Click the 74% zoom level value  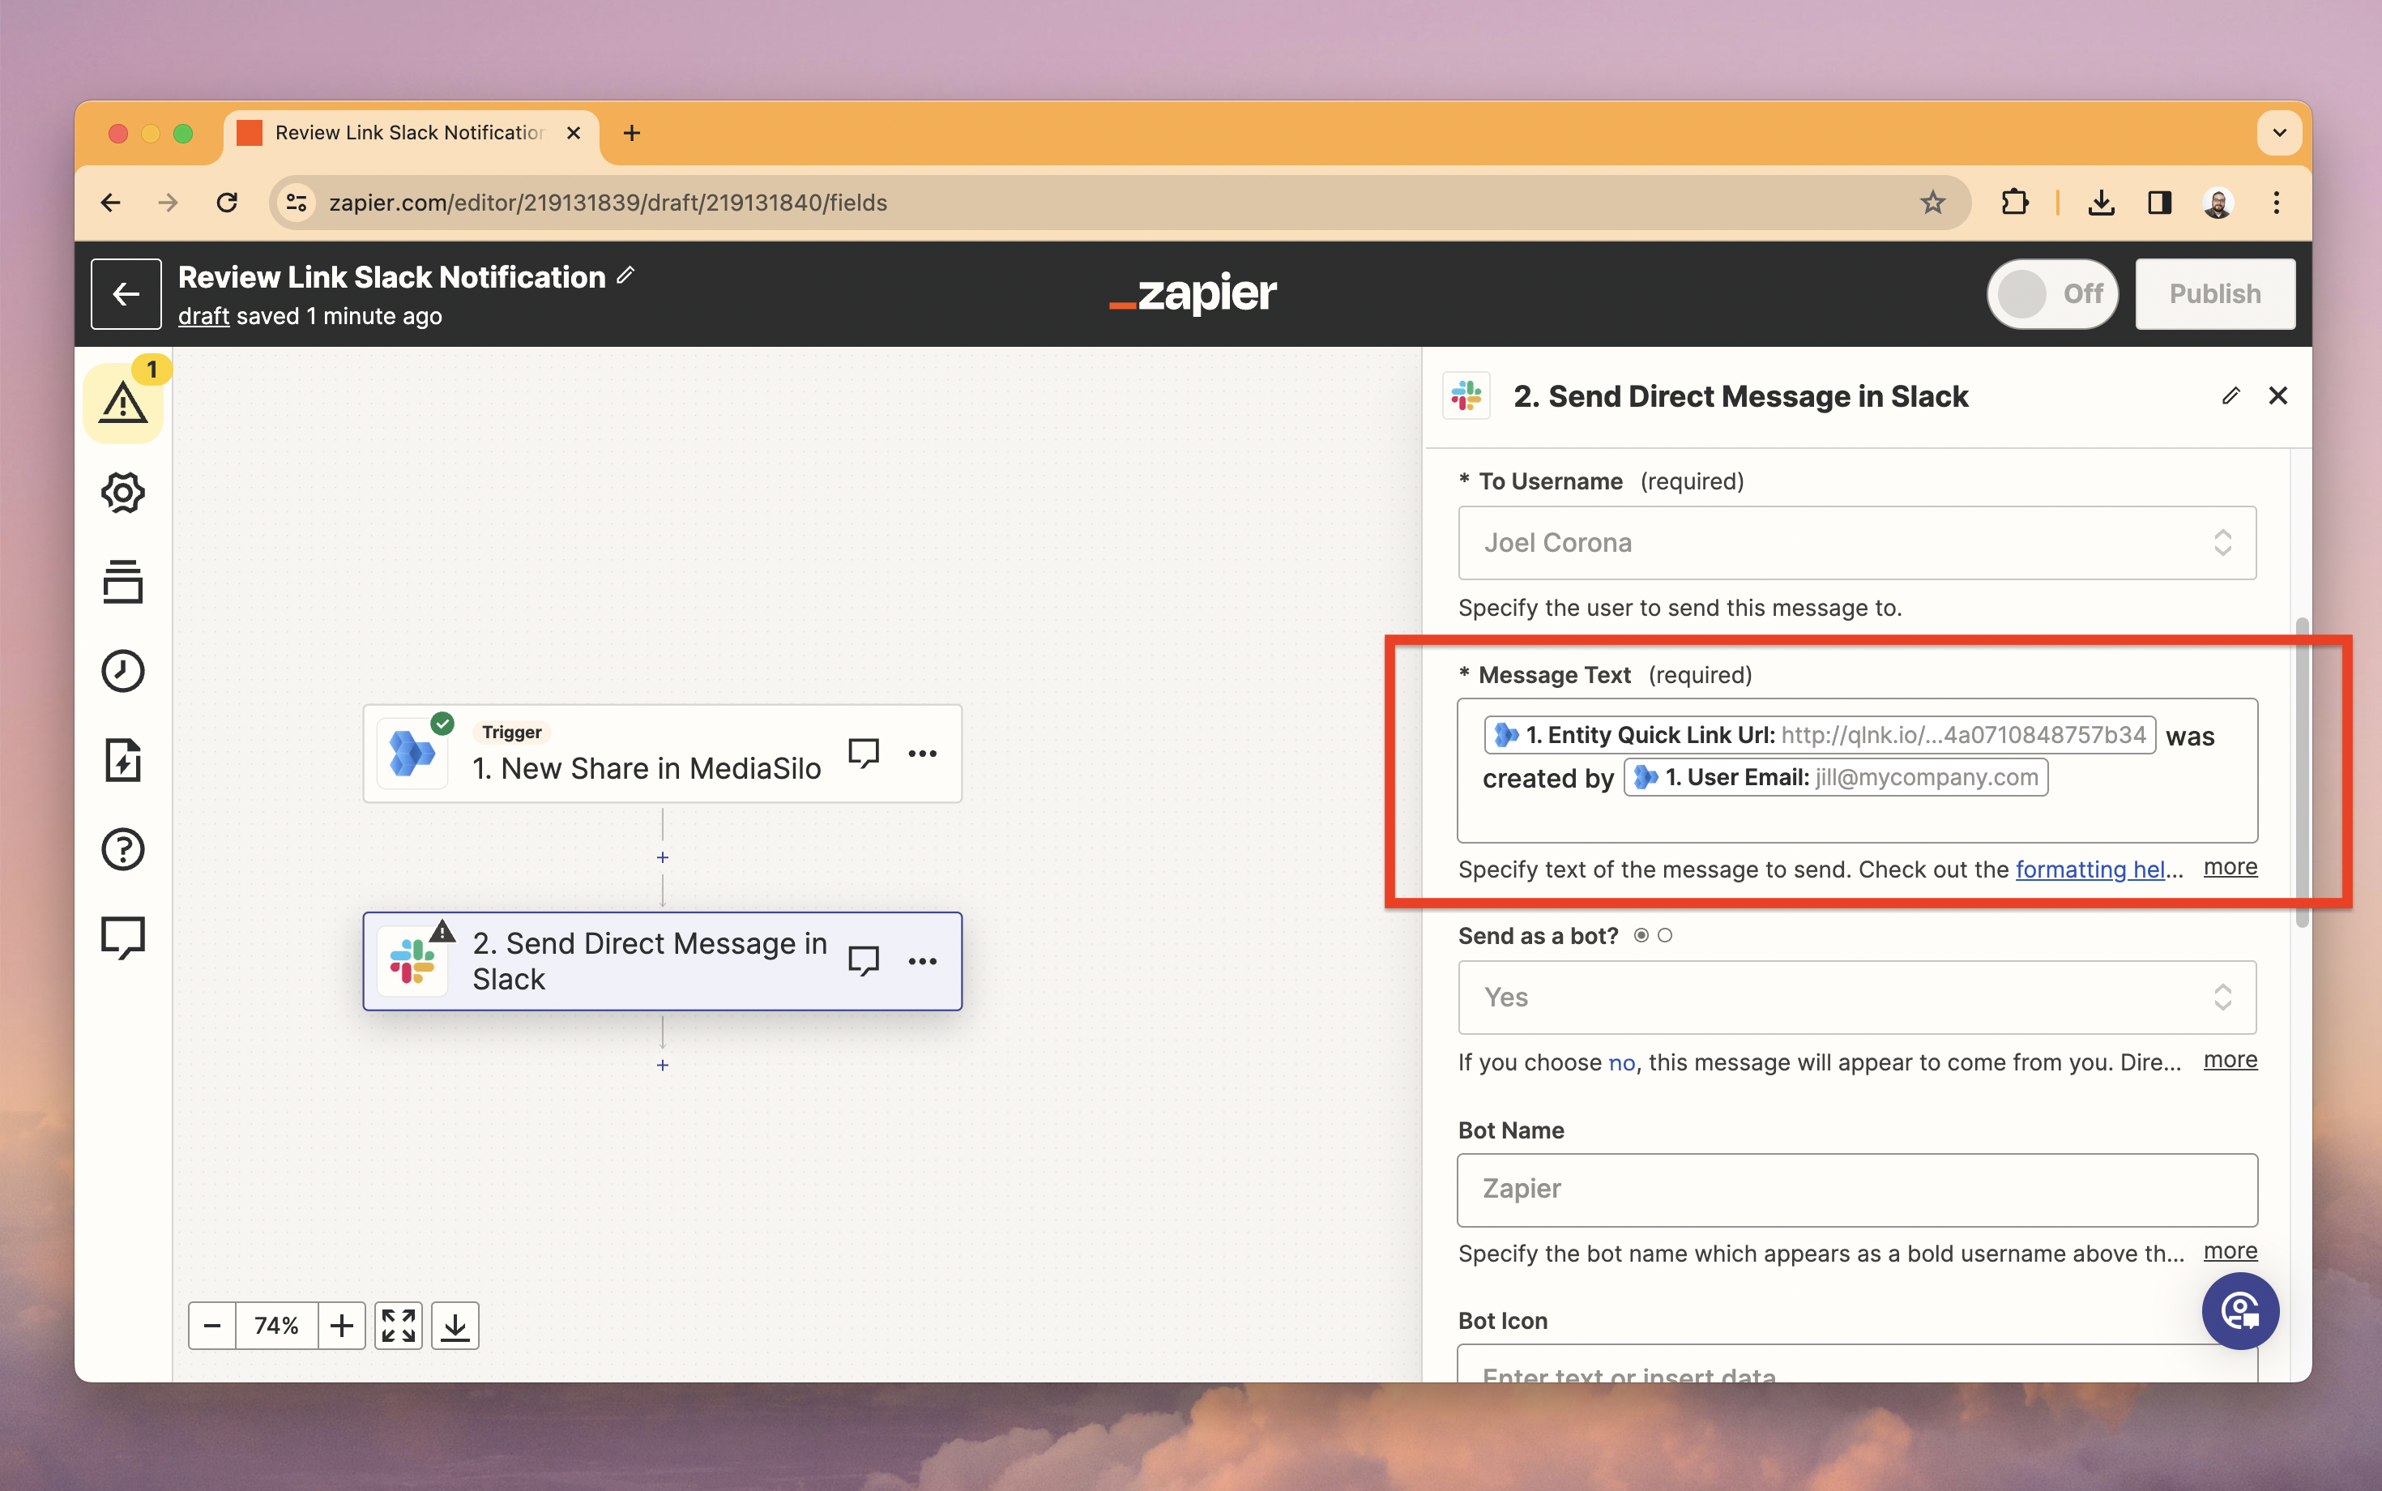coord(277,1326)
